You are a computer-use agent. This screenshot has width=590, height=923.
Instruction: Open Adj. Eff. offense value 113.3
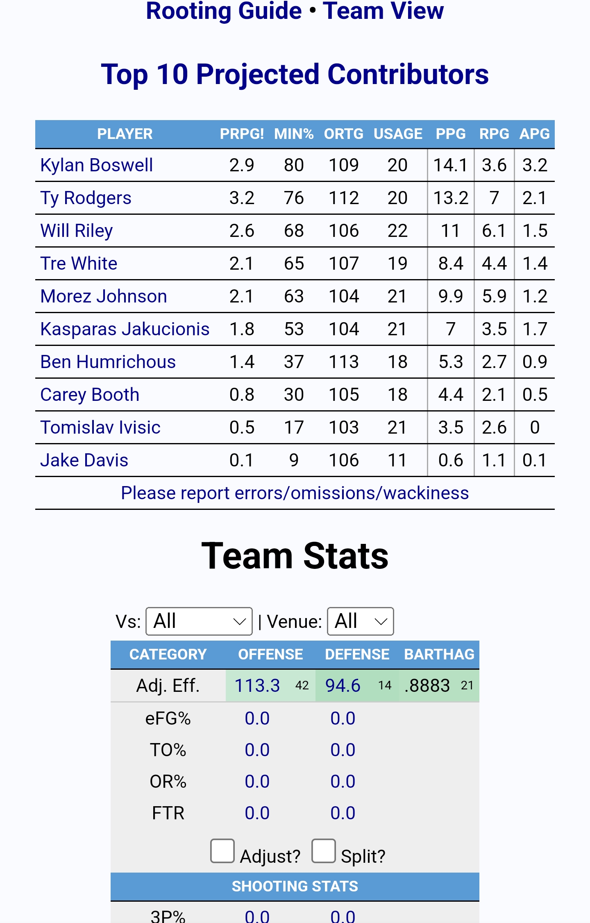[x=257, y=686]
